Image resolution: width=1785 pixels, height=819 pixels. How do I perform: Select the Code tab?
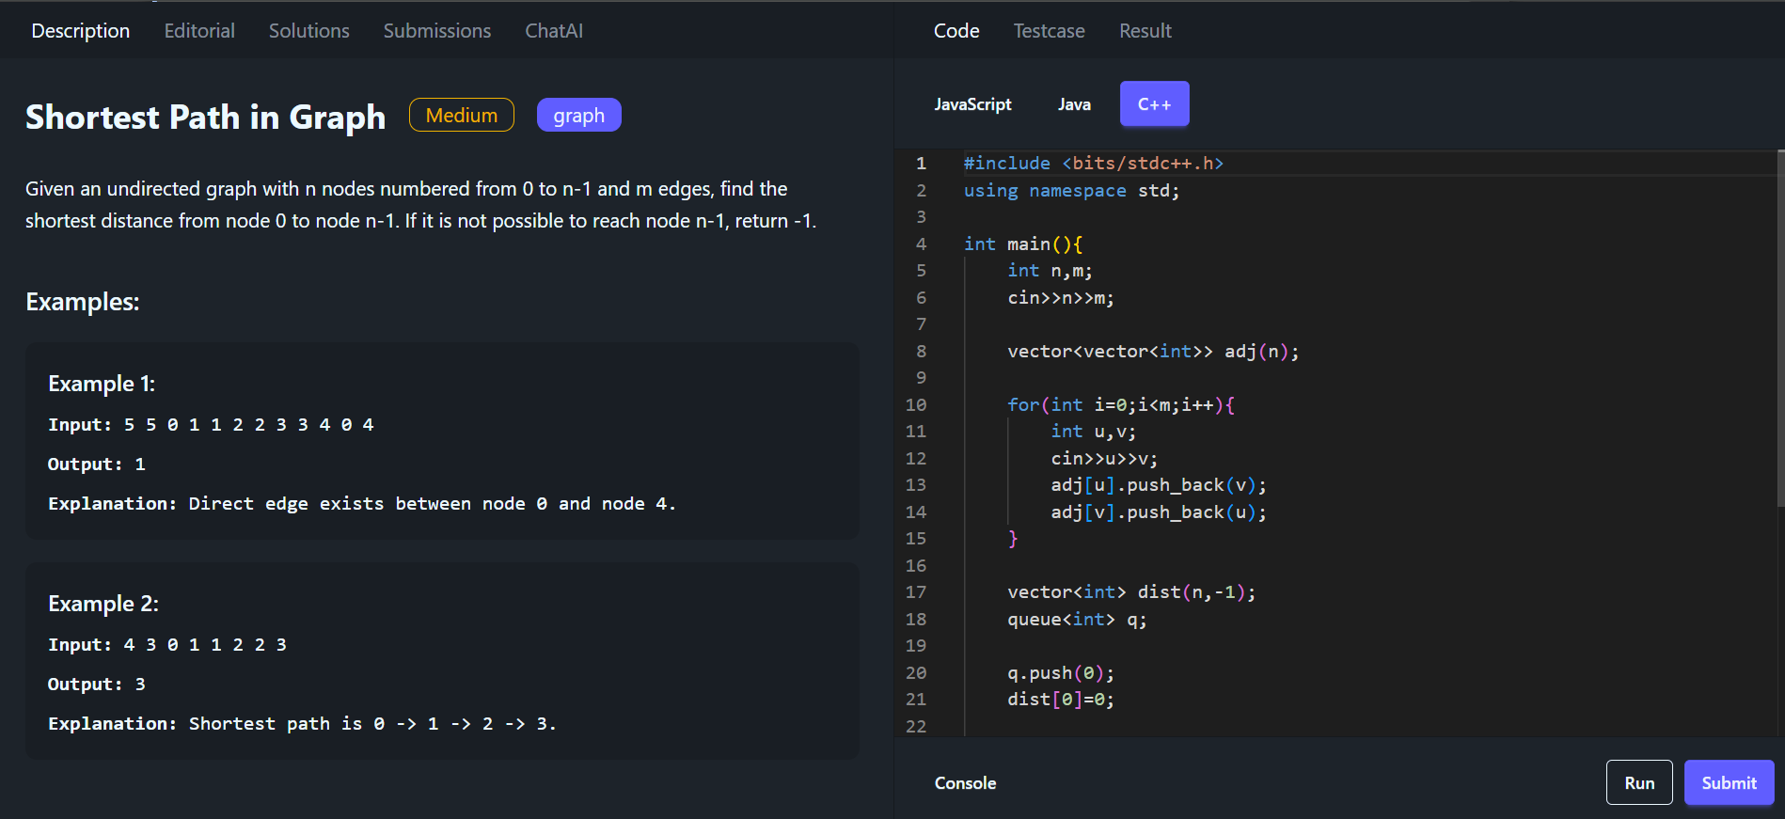[x=956, y=31]
